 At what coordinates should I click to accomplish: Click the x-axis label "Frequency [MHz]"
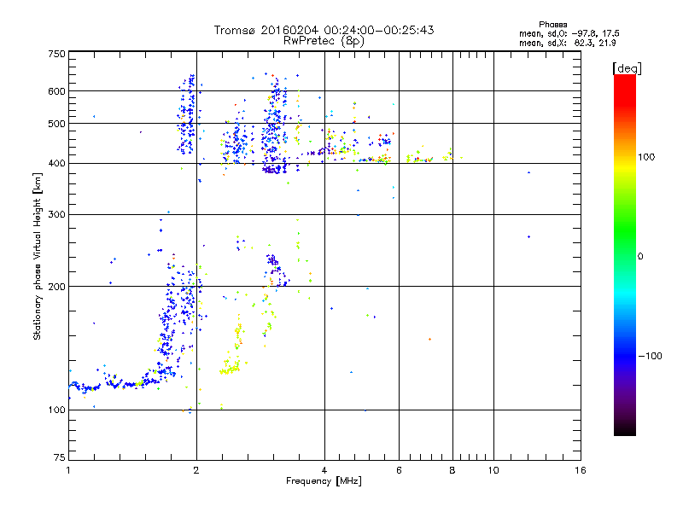point(324,481)
